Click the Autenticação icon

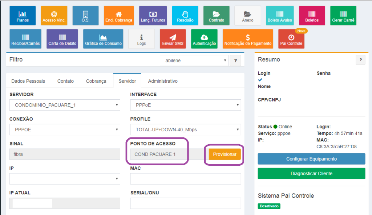tap(205, 38)
